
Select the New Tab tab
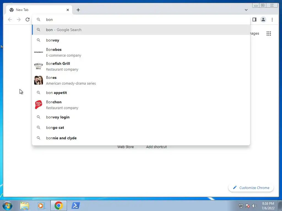39,10
